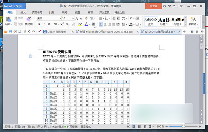This screenshot has height=132, width=208.
Task: Toggle left alignment button
Action: point(101,24)
